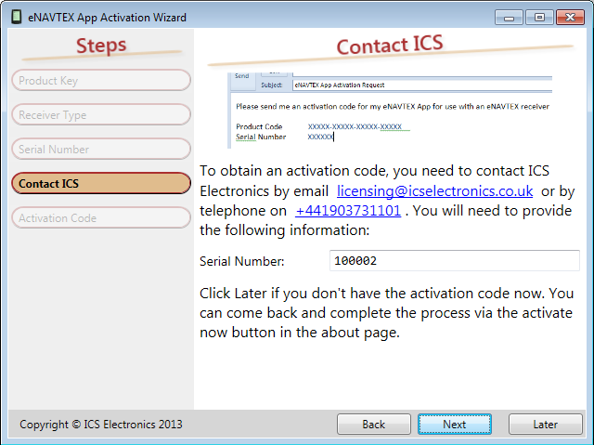
Task: Click the eNAVTEX app icon in title bar
Action: pyautogui.click(x=16, y=17)
